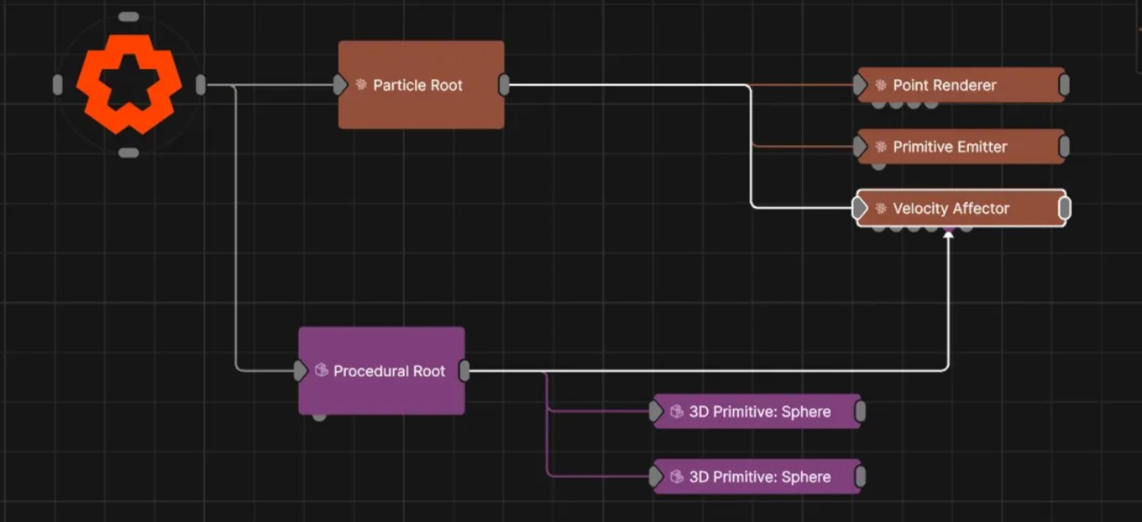Click the orange star logo node
The height and width of the screenshot is (522, 1142).
click(128, 83)
